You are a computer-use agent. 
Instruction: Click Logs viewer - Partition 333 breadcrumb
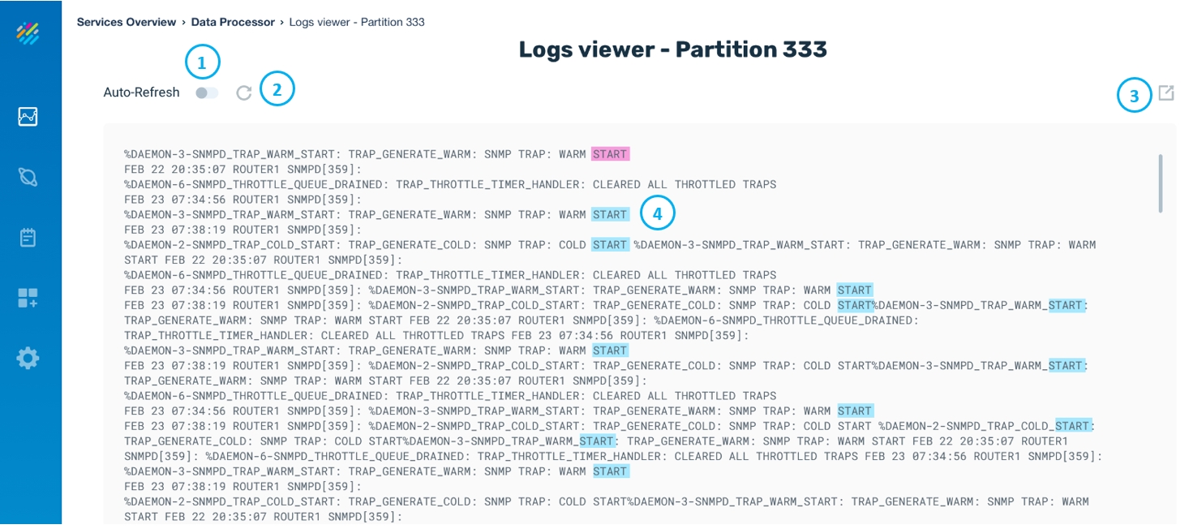pos(356,22)
